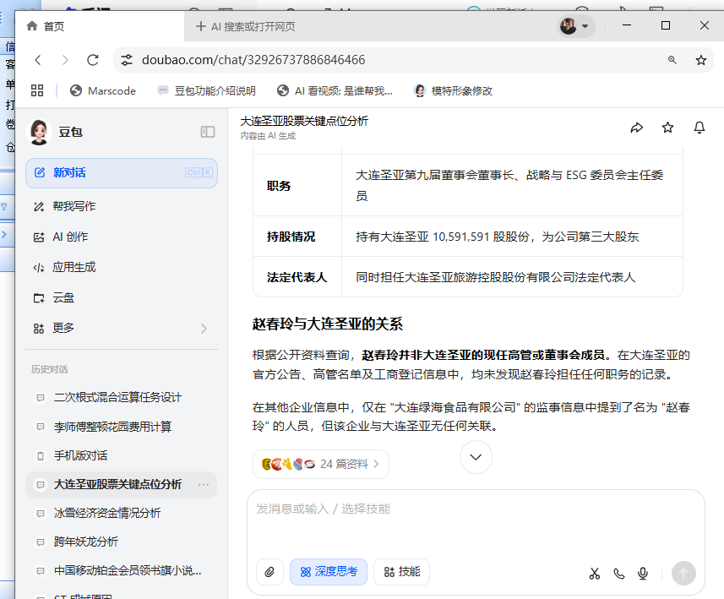Open 云盘 cloud drive
This screenshot has height=599, width=724.
pos(122,298)
